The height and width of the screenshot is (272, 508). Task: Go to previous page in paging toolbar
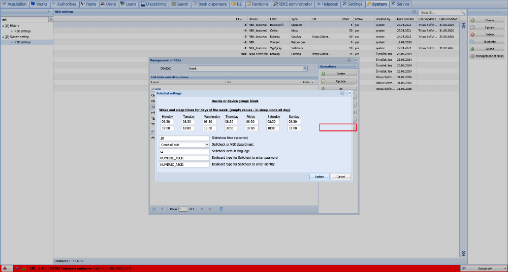pos(162,209)
